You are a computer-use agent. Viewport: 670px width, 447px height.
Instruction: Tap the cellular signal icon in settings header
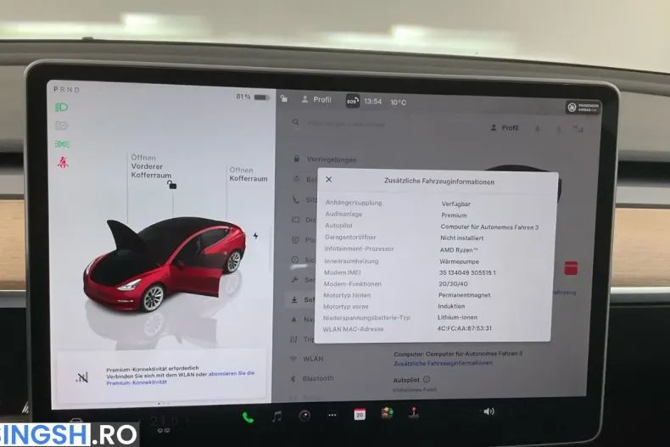coord(578,128)
